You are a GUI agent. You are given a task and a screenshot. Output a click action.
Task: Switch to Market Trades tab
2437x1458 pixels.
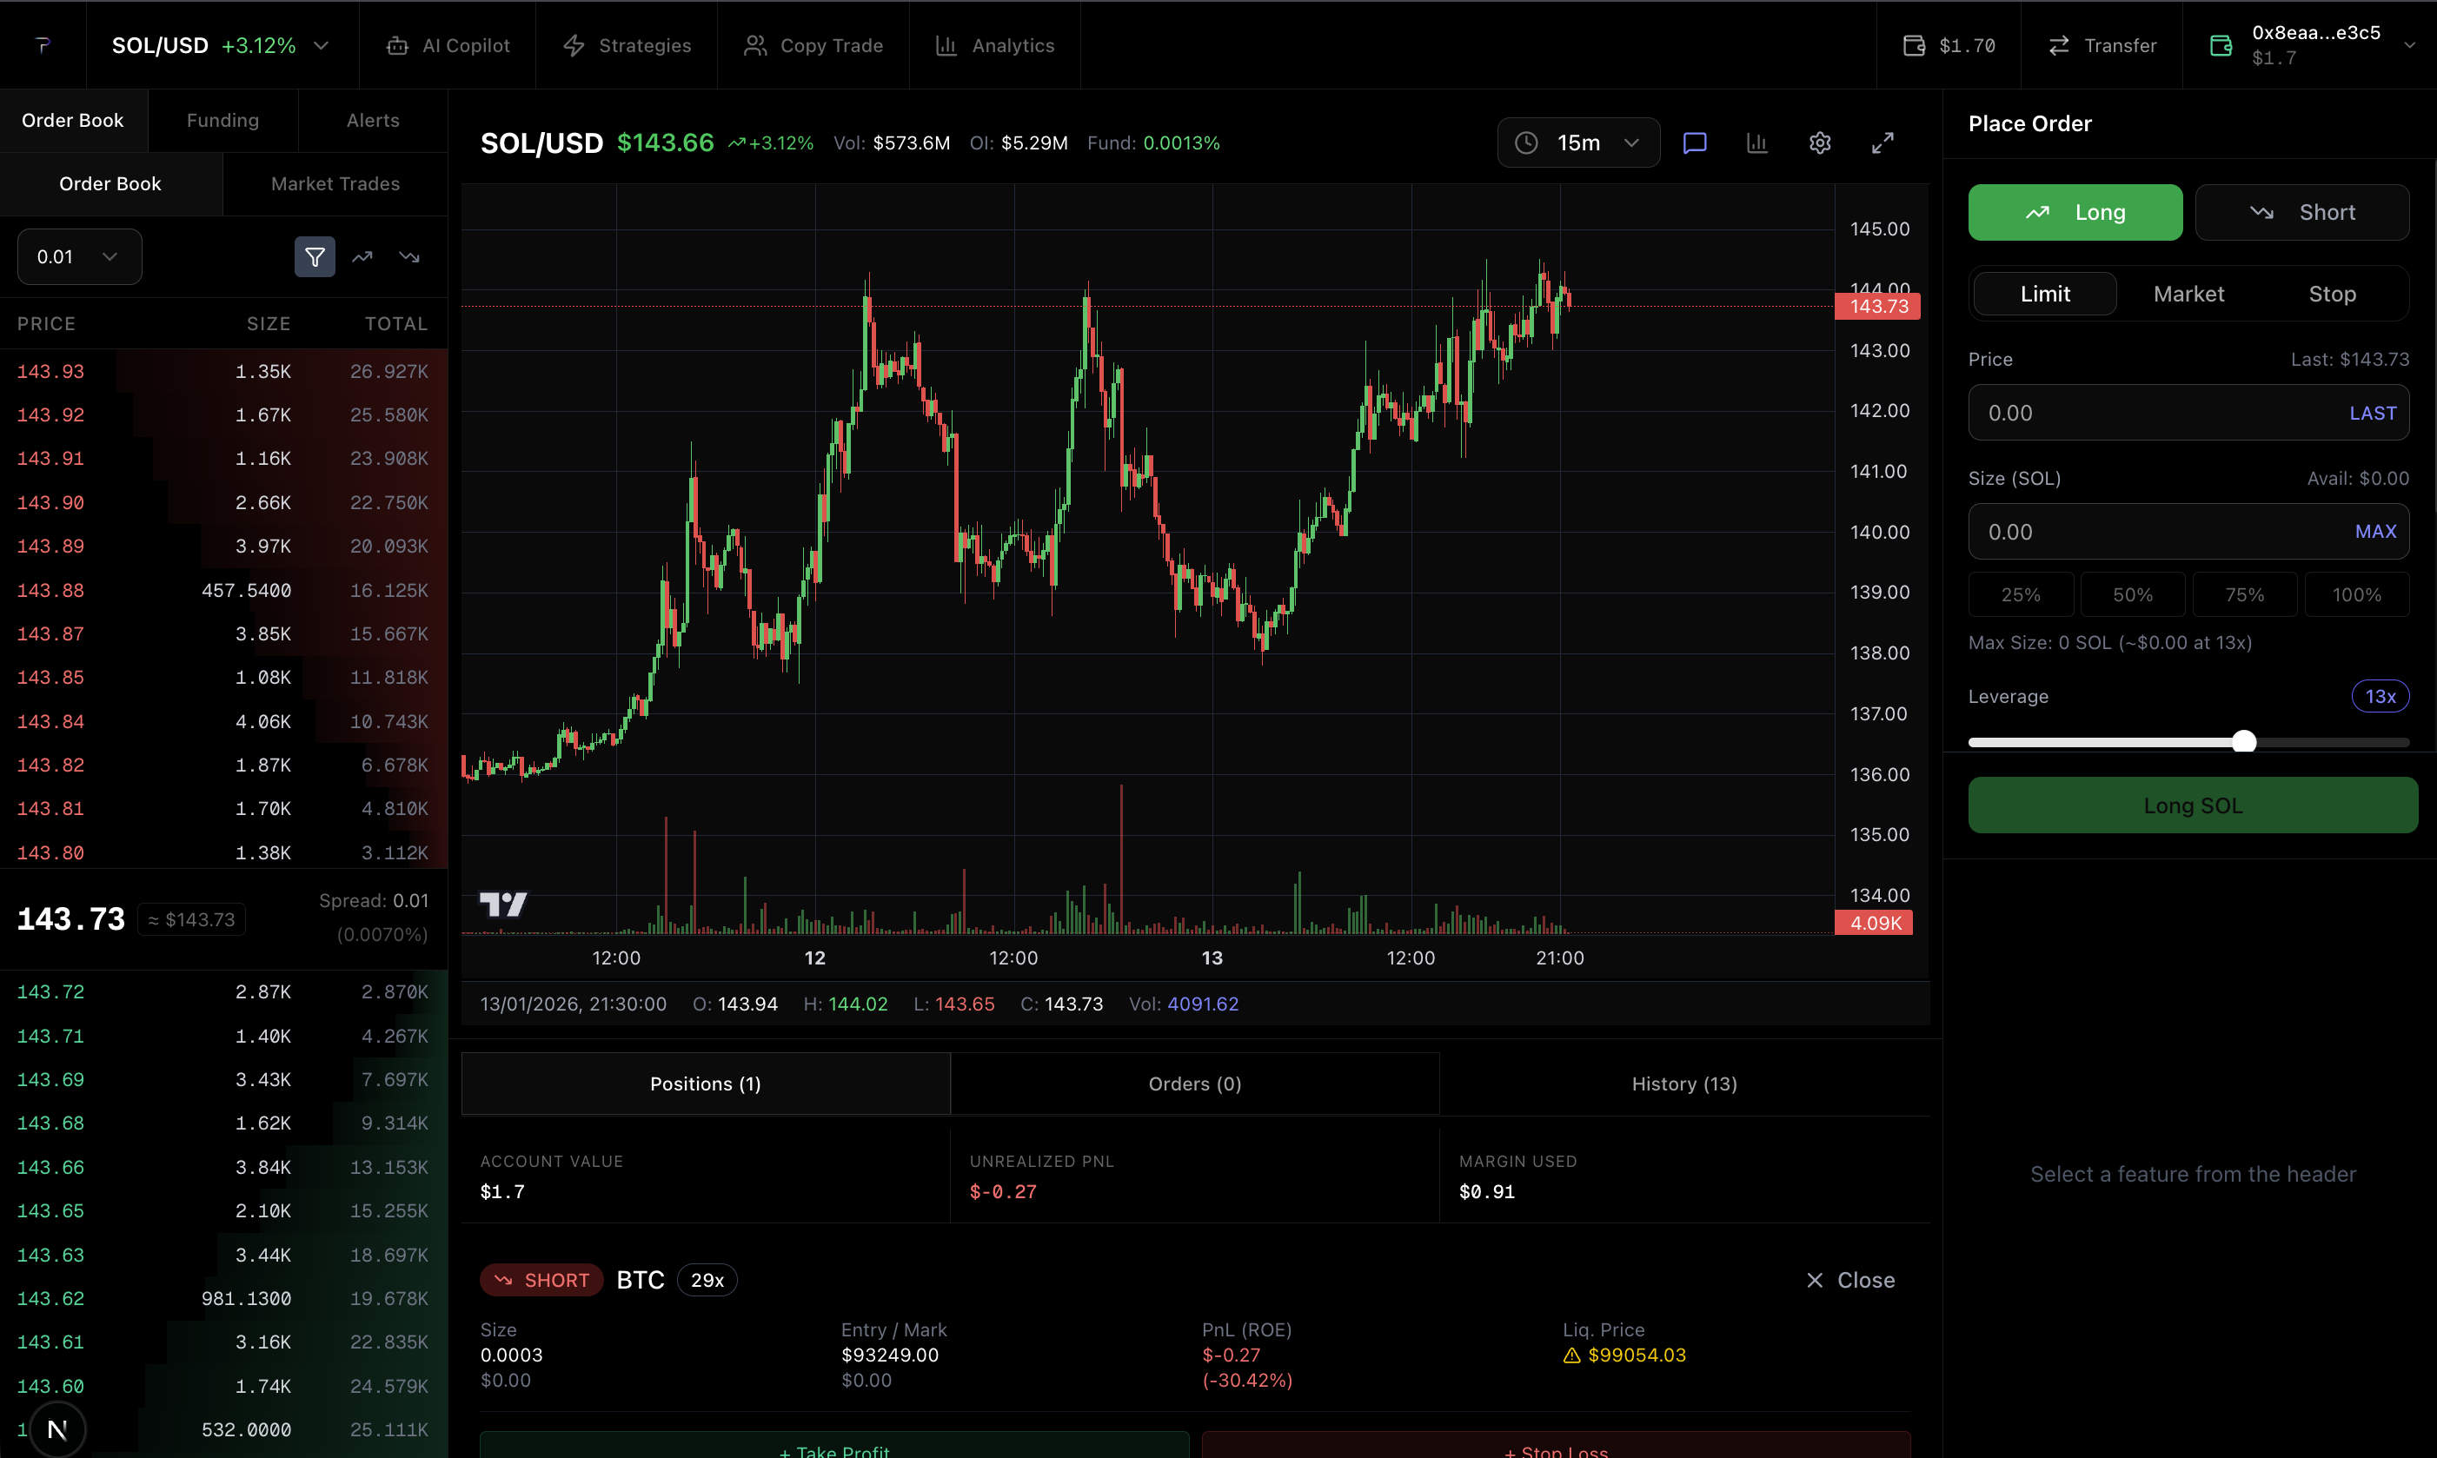click(335, 183)
